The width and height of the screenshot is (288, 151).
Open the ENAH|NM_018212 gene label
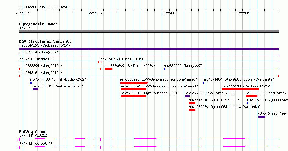pos(33,135)
